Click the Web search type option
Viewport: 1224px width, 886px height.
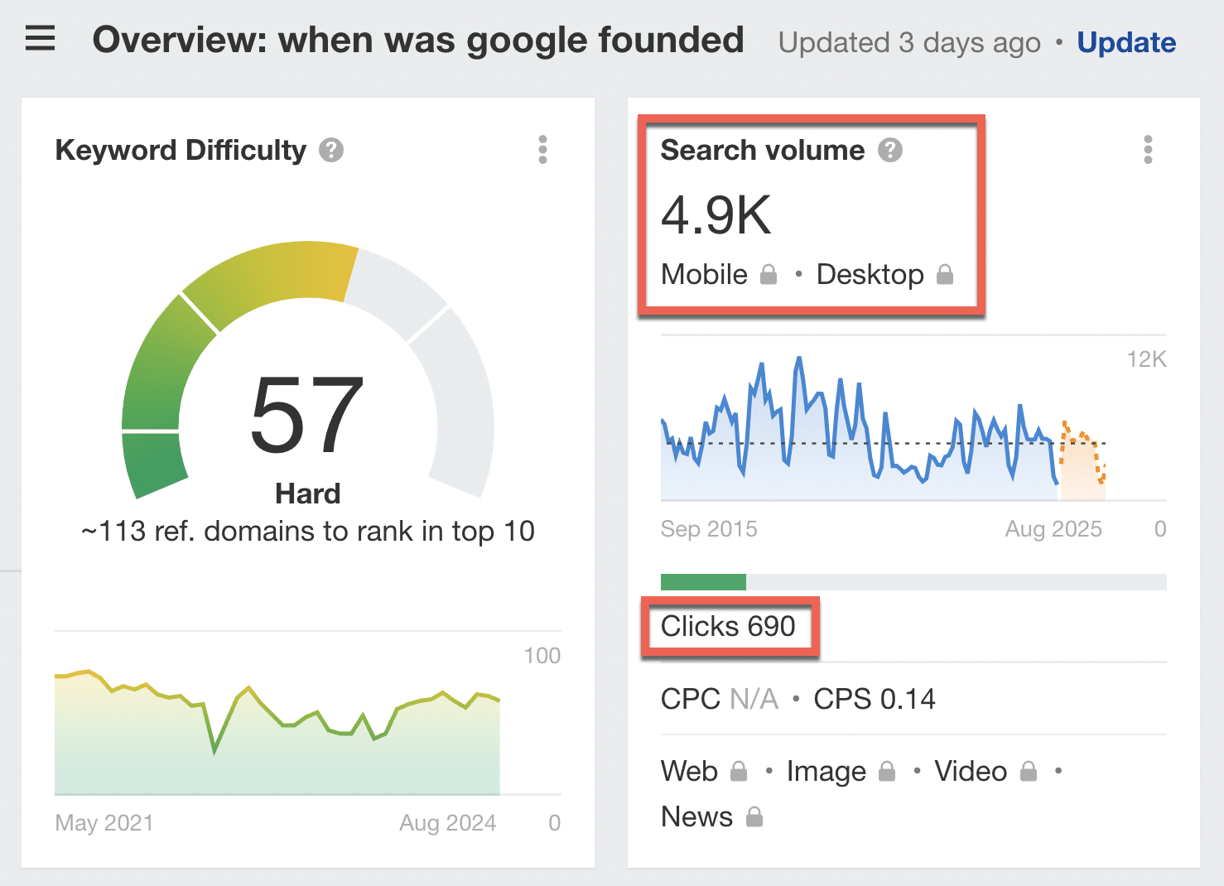pos(689,772)
